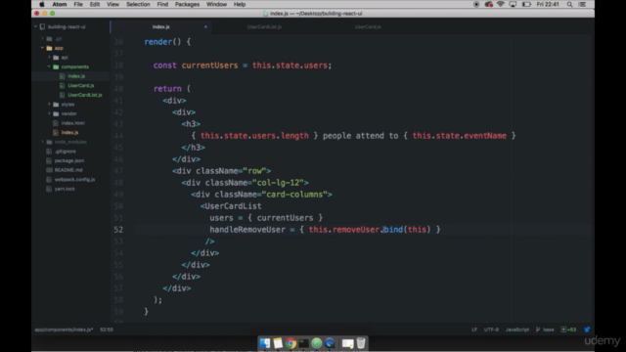
Task: Click the README.md book icon
Action: [x=49, y=170]
